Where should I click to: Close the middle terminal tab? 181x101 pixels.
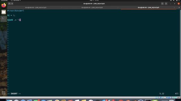tap(118, 8)
